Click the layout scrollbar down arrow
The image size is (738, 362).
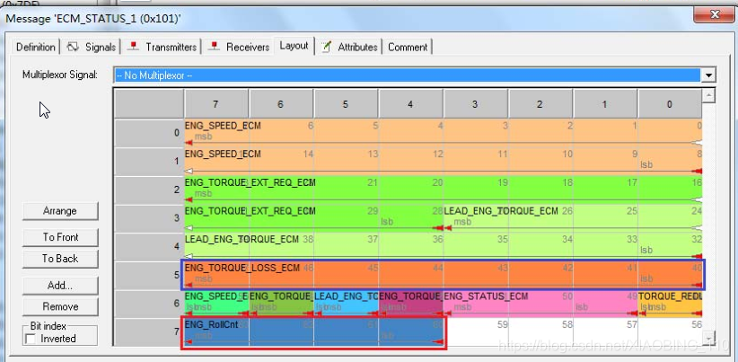[708, 338]
